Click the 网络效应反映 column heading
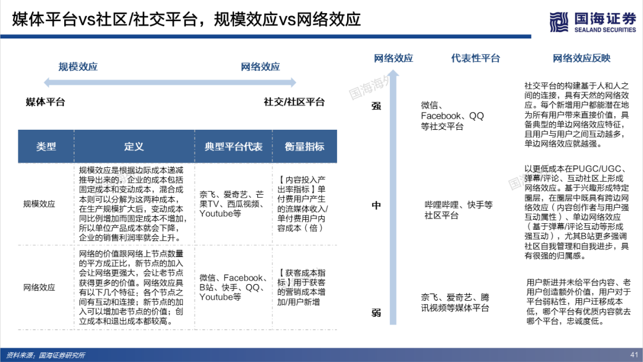This screenshot has height=362, width=643. pyautogui.click(x=582, y=58)
